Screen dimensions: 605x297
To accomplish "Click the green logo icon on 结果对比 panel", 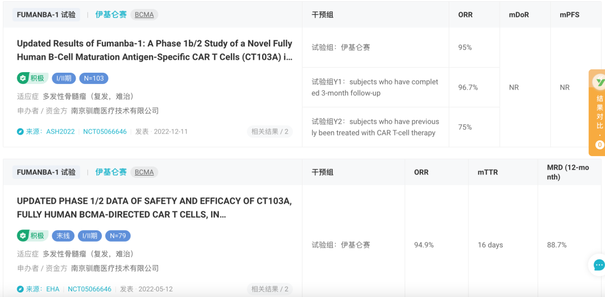I will point(599,82).
